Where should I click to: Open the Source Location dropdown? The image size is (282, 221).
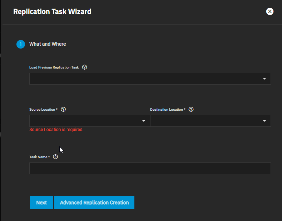90,121
